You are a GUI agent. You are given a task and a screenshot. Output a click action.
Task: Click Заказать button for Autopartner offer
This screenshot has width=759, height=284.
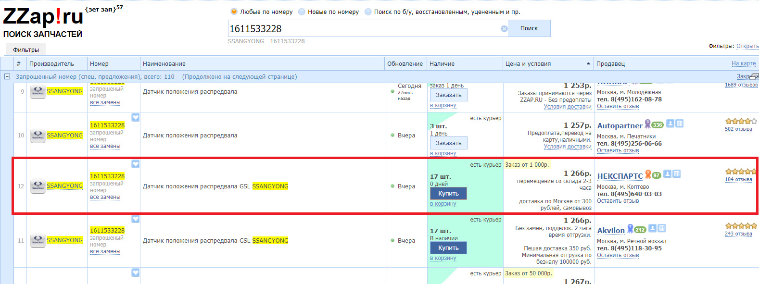pos(449,143)
